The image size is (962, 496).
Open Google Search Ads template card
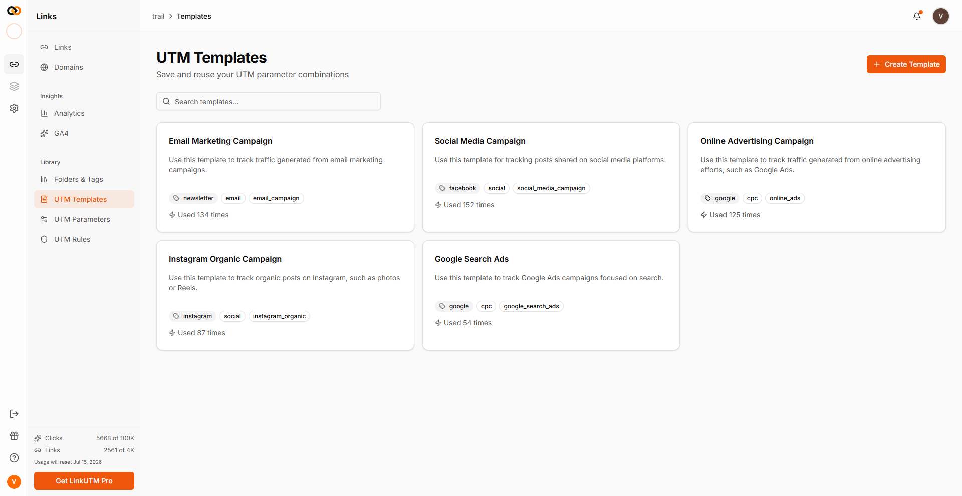[551, 295]
